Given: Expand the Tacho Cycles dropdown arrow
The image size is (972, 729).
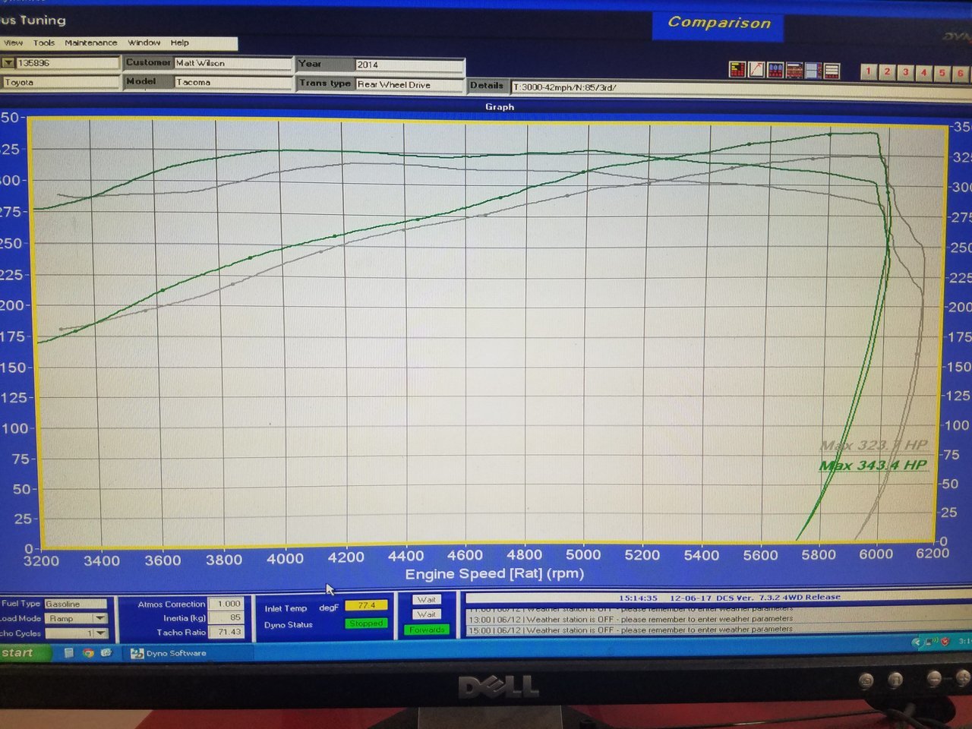Looking at the screenshot, I should click(x=100, y=633).
